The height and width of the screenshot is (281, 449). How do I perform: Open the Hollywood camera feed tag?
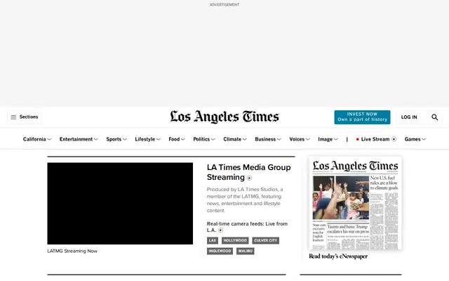(x=235, y=240)
